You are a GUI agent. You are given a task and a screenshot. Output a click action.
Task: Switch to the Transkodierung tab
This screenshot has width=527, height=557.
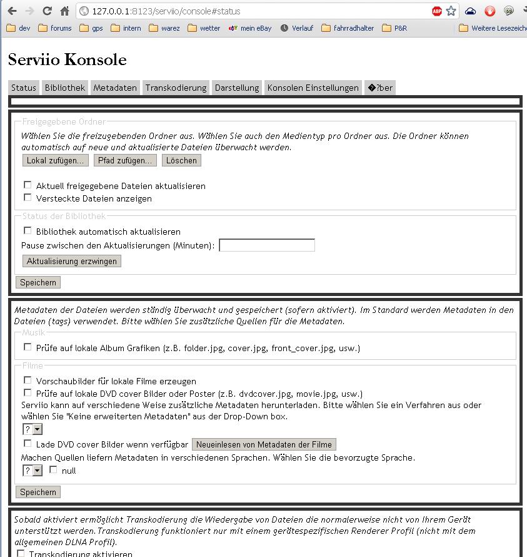click(176, 88)
